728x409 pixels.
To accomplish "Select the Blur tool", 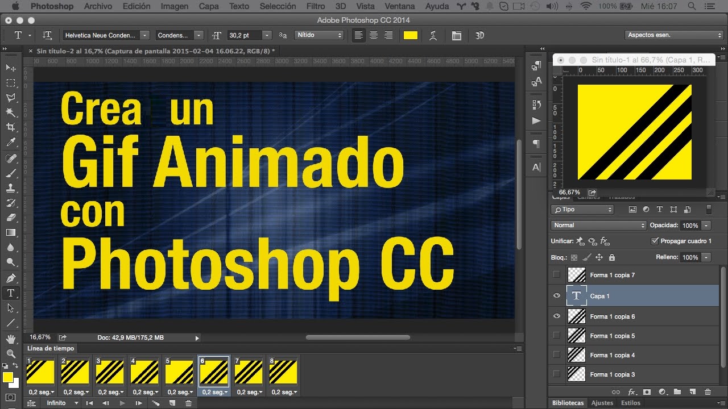I will (11, 247).
